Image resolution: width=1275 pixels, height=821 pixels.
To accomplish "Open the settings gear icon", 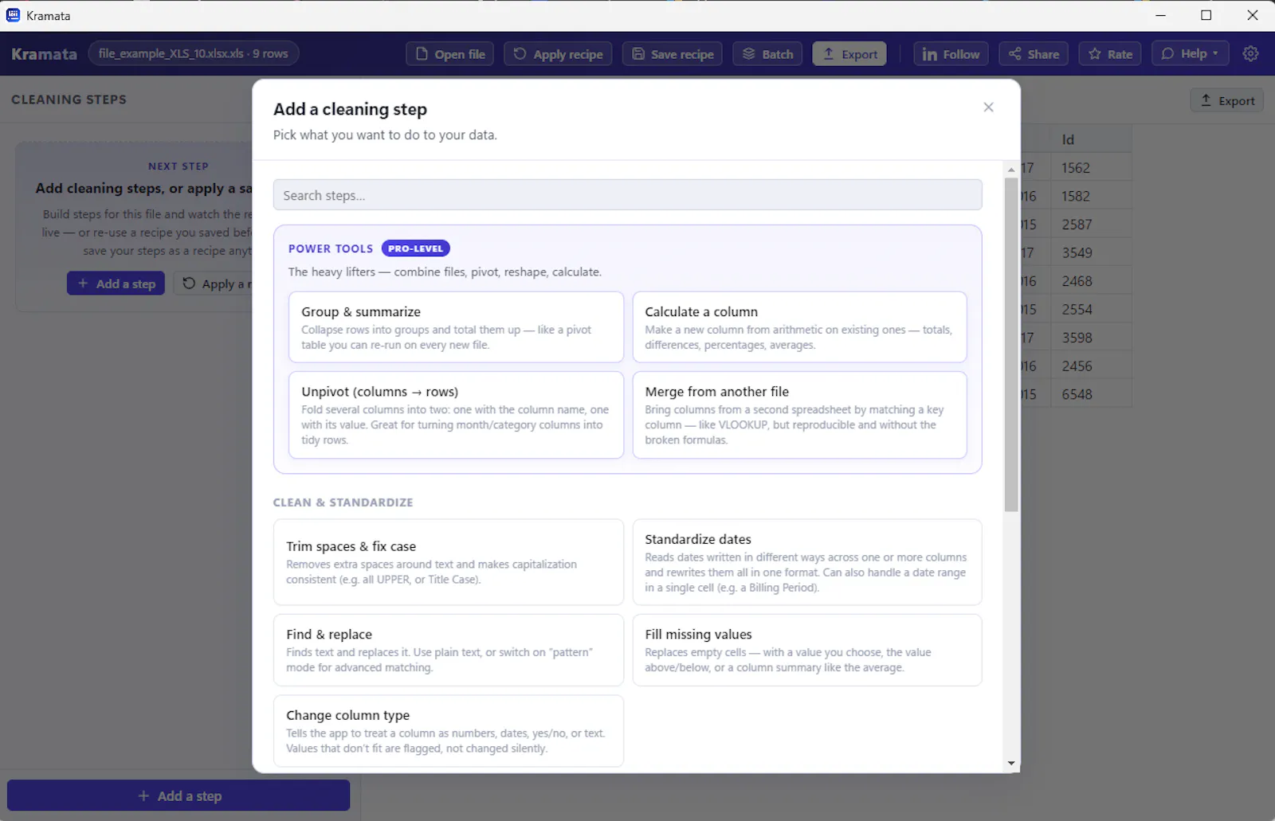I will click(1251, 53).
